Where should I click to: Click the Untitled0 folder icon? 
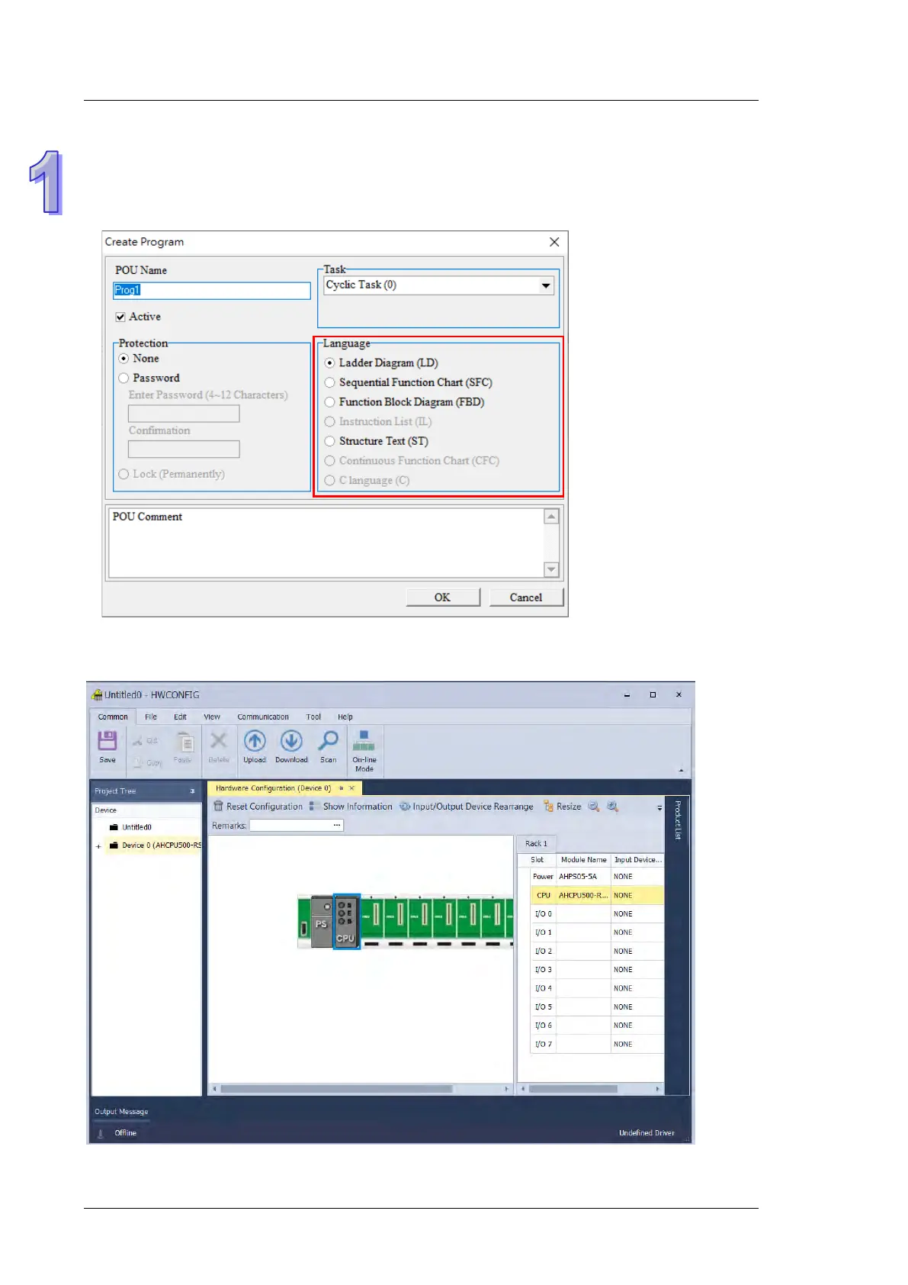pyautogui.click(x=114, y=827)
